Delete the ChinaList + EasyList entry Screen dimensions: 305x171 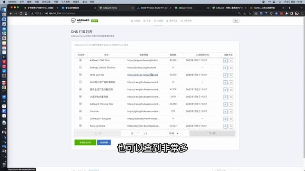[x=231, y=119]
